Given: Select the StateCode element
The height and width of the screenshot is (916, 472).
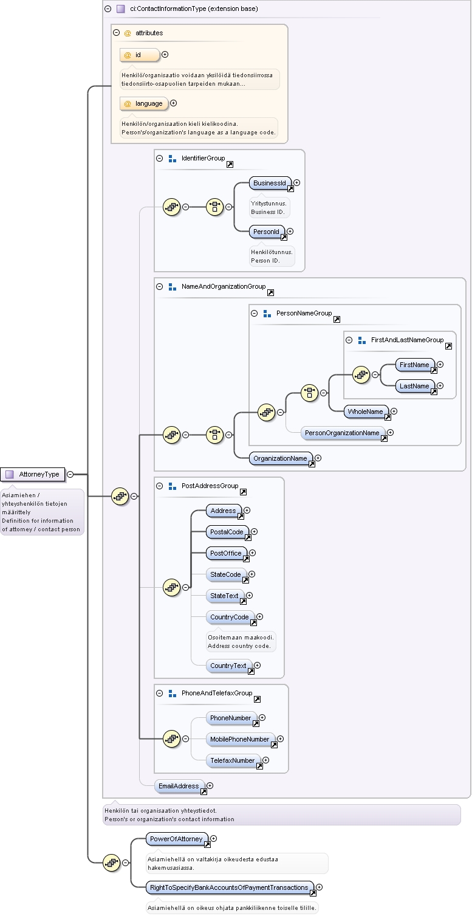Looking at the screenshot, I should [x=226, y=574].
